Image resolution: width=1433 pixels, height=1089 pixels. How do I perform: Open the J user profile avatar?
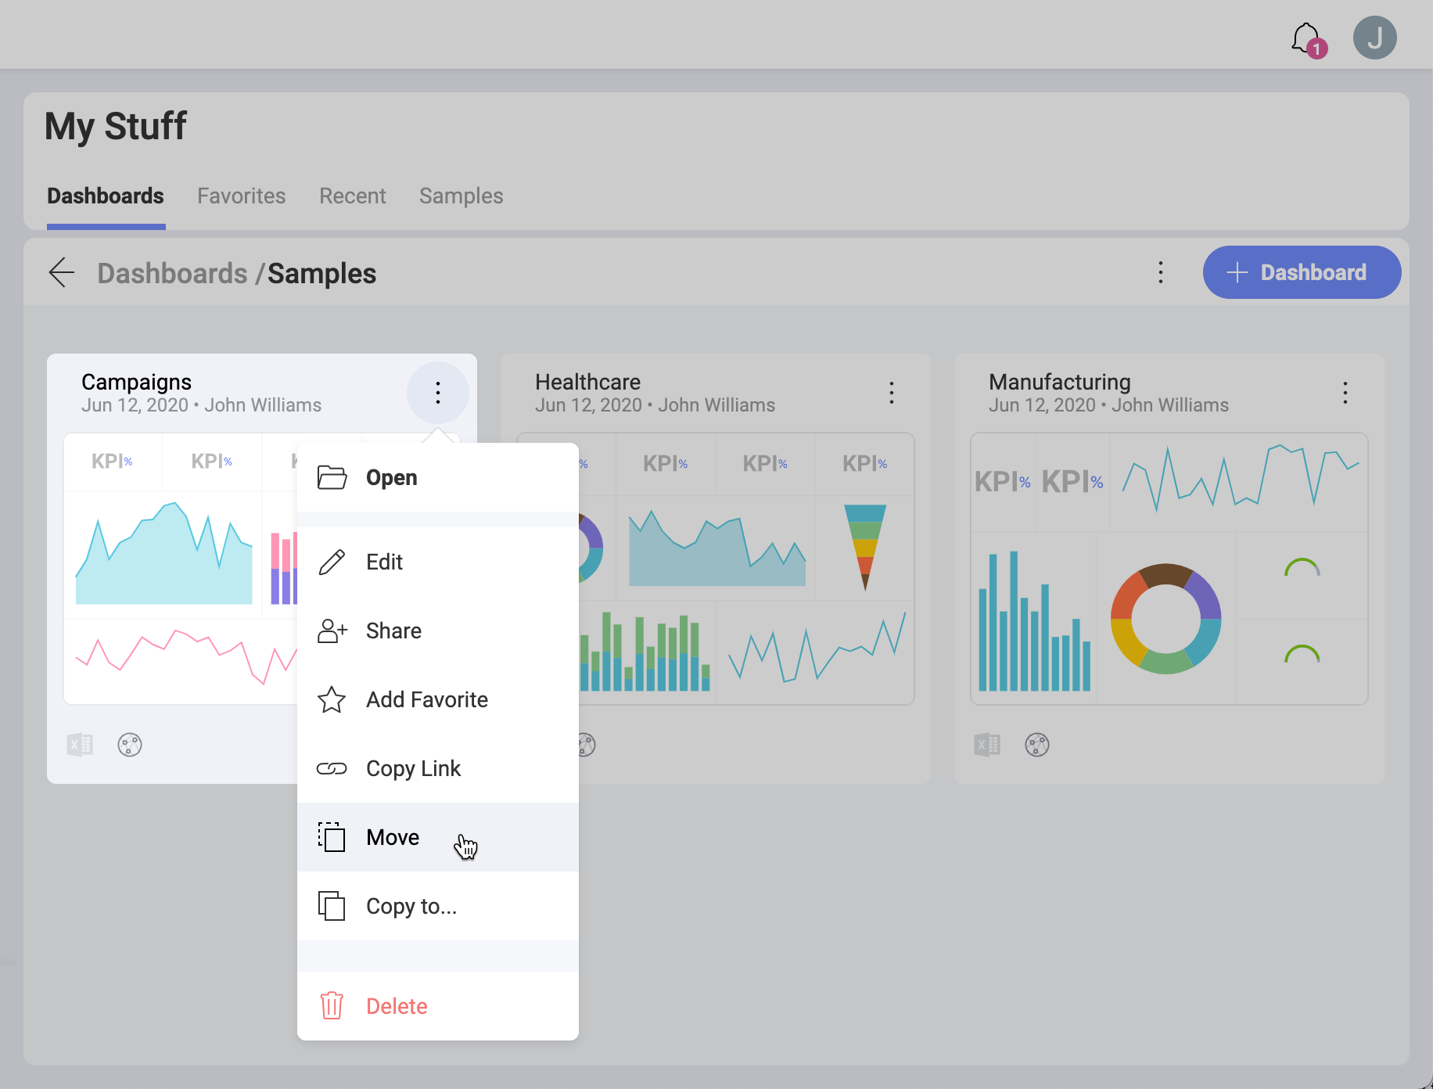click(1375, 37)
